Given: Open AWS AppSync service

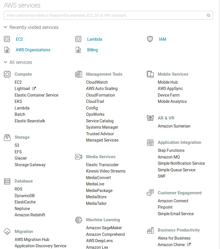Looking at the screenshot, I should tap(170, 89).
